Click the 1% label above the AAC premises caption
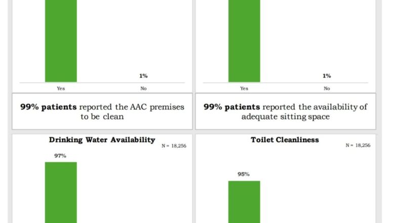This screenshot has height=223, width=395. click(x=144, y=76)
